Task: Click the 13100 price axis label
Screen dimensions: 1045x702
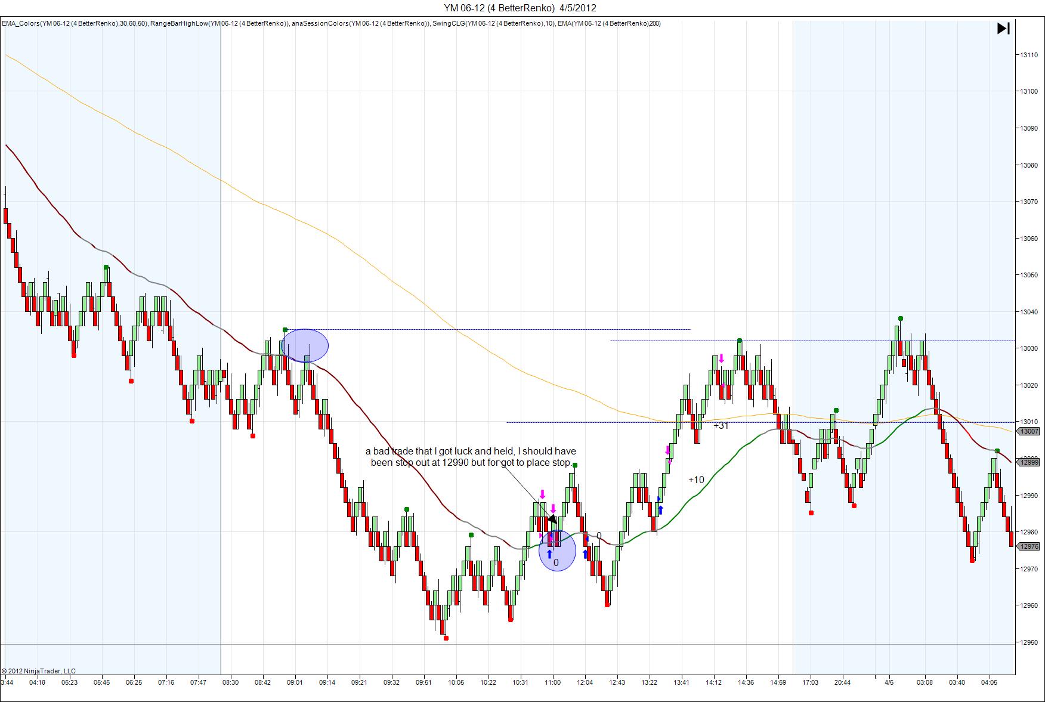Action: pos(1029,91)
